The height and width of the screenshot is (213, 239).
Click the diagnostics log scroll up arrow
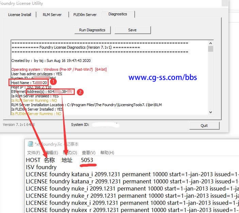pyautogui.click(x=210, y=43)
